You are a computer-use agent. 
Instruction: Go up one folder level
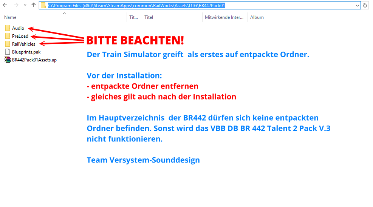click(34, 5)
